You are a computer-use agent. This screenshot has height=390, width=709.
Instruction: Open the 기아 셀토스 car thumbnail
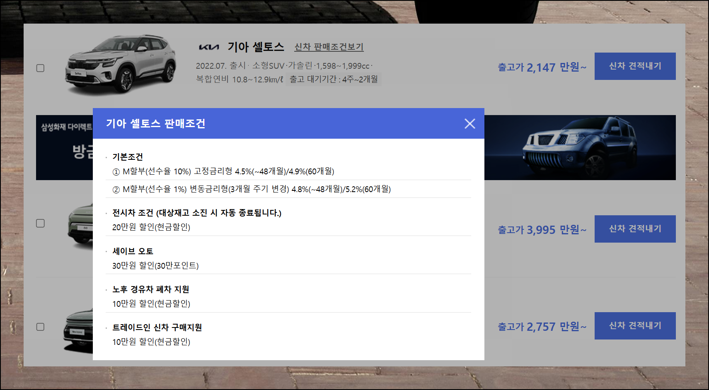point(121,64)
